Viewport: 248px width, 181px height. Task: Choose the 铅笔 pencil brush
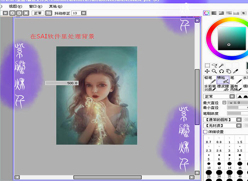[x=210, y=80]
